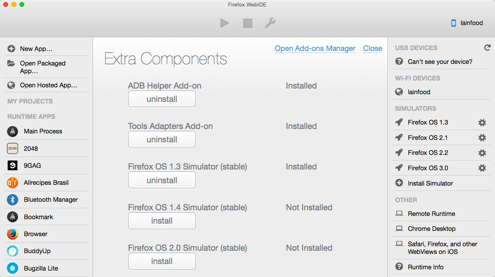
Task: Refresh the USB devices list
Action: click(487, 47)
